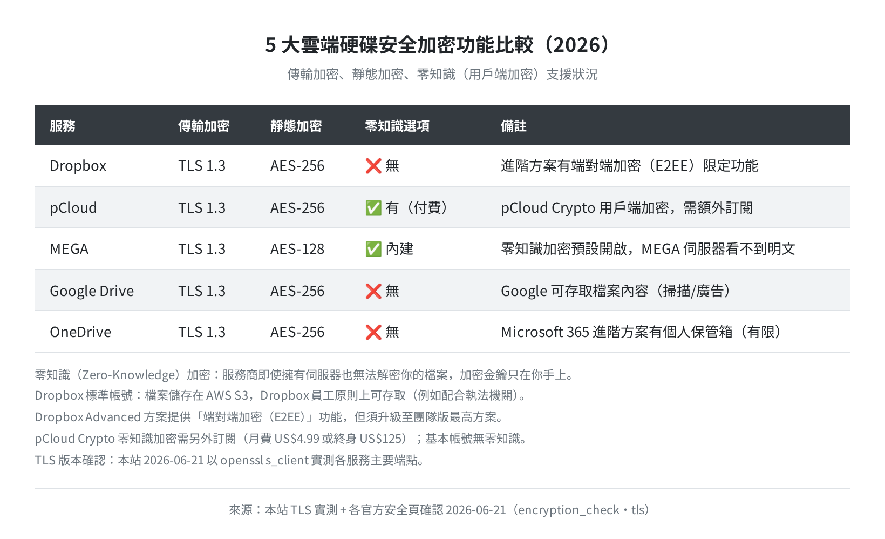This screenshot has width=885, height=539.
Task: Click AES-256 in the OneDrive row
Action: (x=297, y=332)
